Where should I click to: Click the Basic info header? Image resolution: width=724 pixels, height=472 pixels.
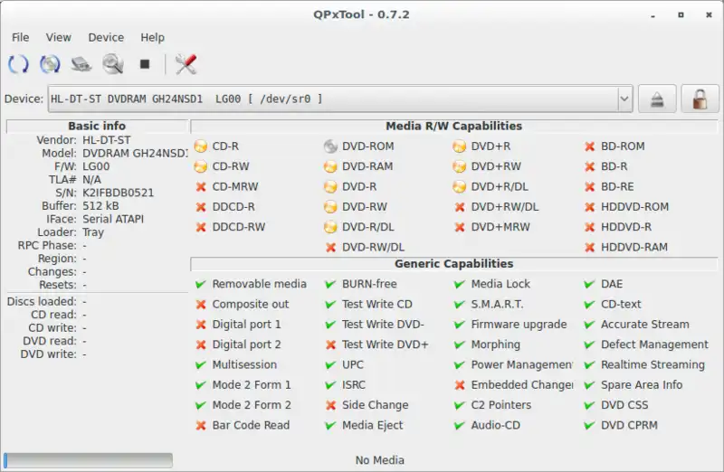(97, 126)
